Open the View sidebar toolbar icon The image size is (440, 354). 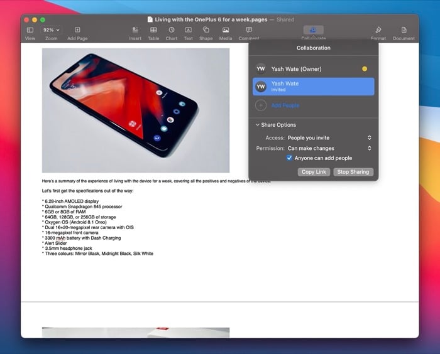[30, 30]
